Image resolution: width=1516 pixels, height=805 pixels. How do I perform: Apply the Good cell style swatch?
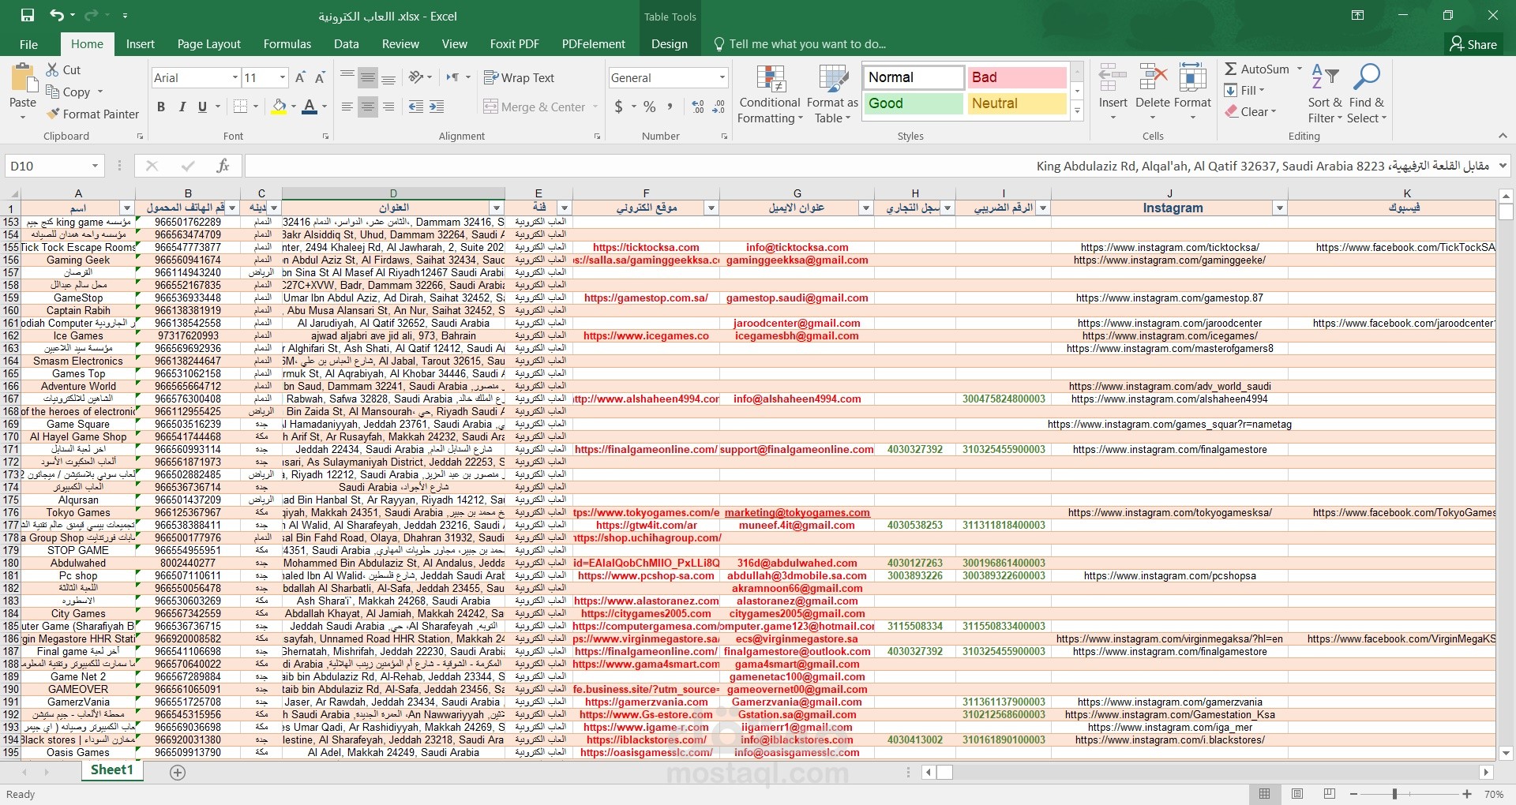pos(914,103)
